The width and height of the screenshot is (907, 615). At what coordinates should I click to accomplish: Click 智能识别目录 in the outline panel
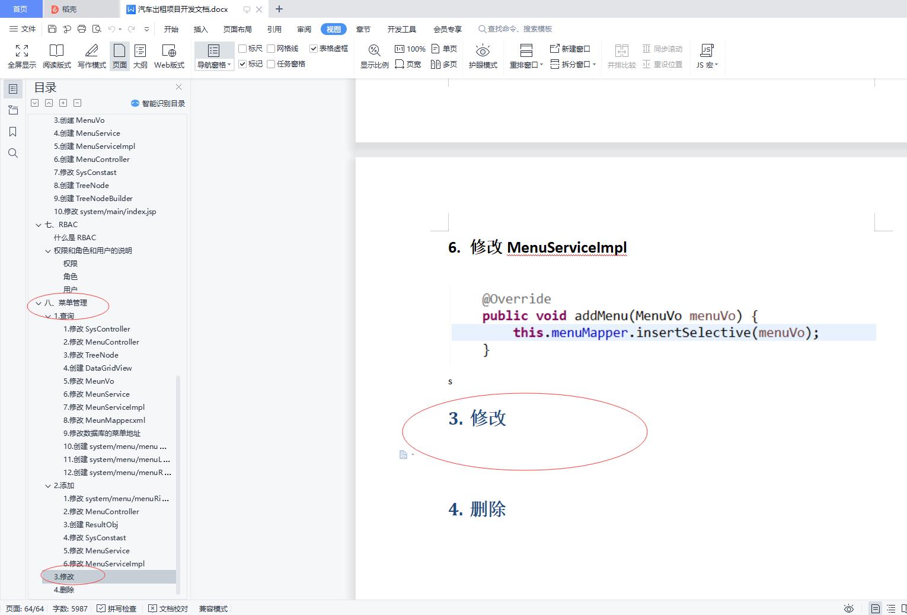pyautogui.click(x=158, y=103)
